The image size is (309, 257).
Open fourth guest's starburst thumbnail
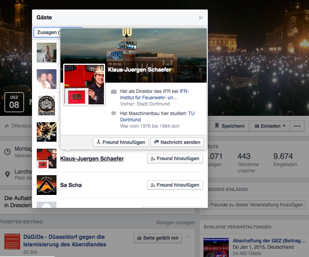pyautogui.click(x=47, y=132)
